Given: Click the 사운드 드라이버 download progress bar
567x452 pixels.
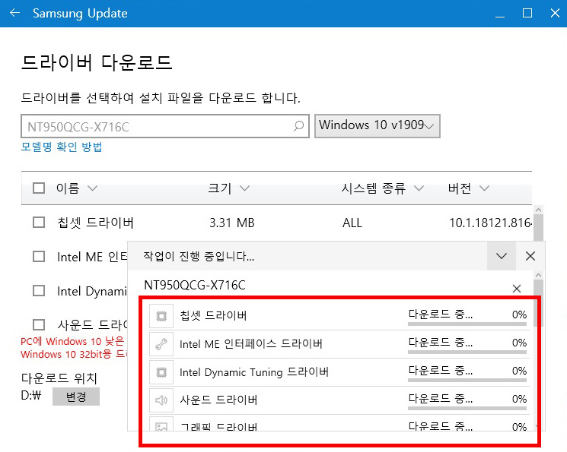Looking at the screenshot, I should (467, 408).
